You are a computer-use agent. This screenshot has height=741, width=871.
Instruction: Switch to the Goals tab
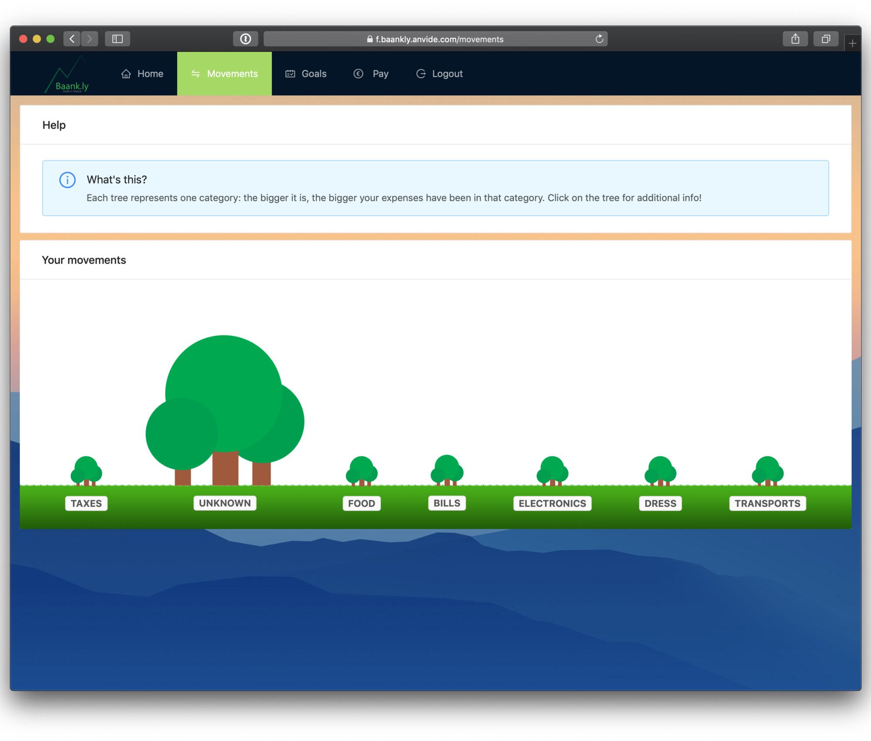(306, 74)
